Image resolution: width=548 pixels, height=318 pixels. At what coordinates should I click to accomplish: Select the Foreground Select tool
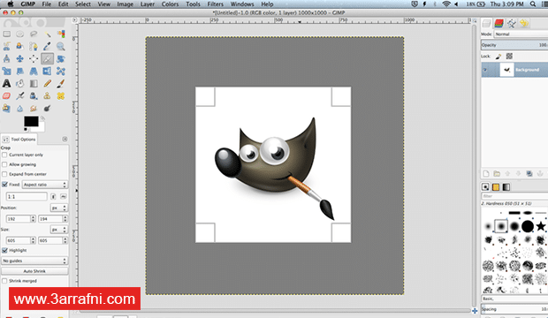coord(20,46)
